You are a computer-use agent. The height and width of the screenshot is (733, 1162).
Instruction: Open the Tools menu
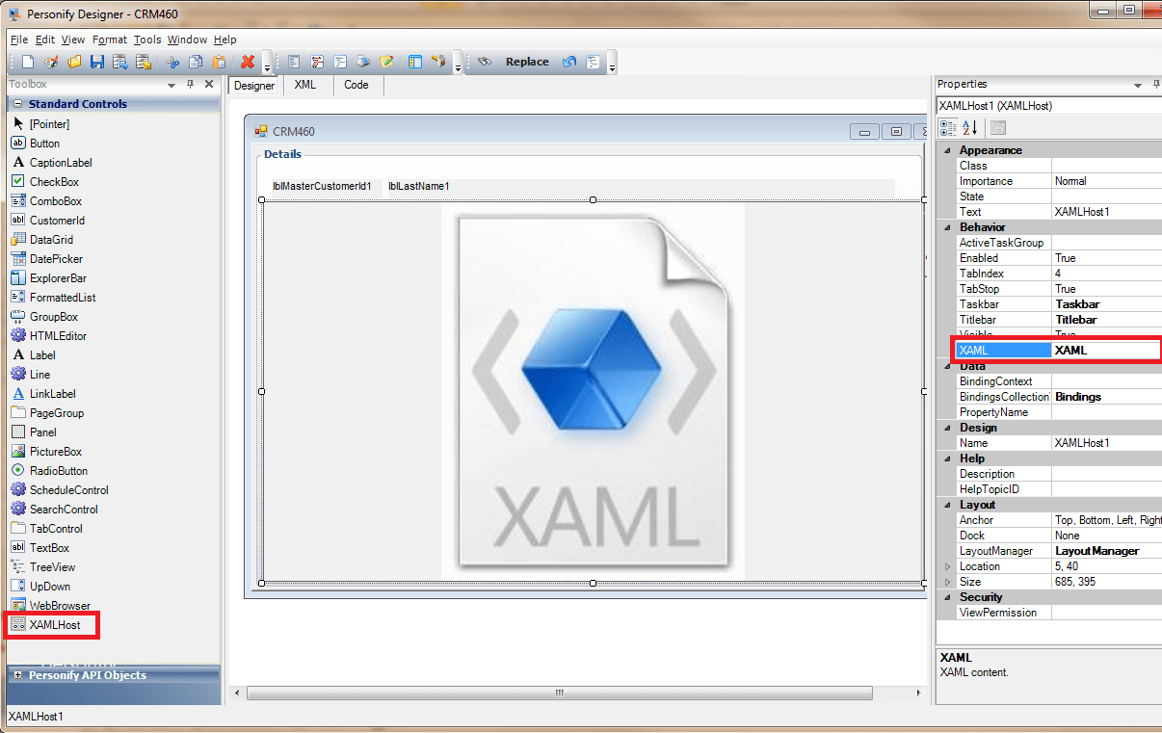coord(147,39)
